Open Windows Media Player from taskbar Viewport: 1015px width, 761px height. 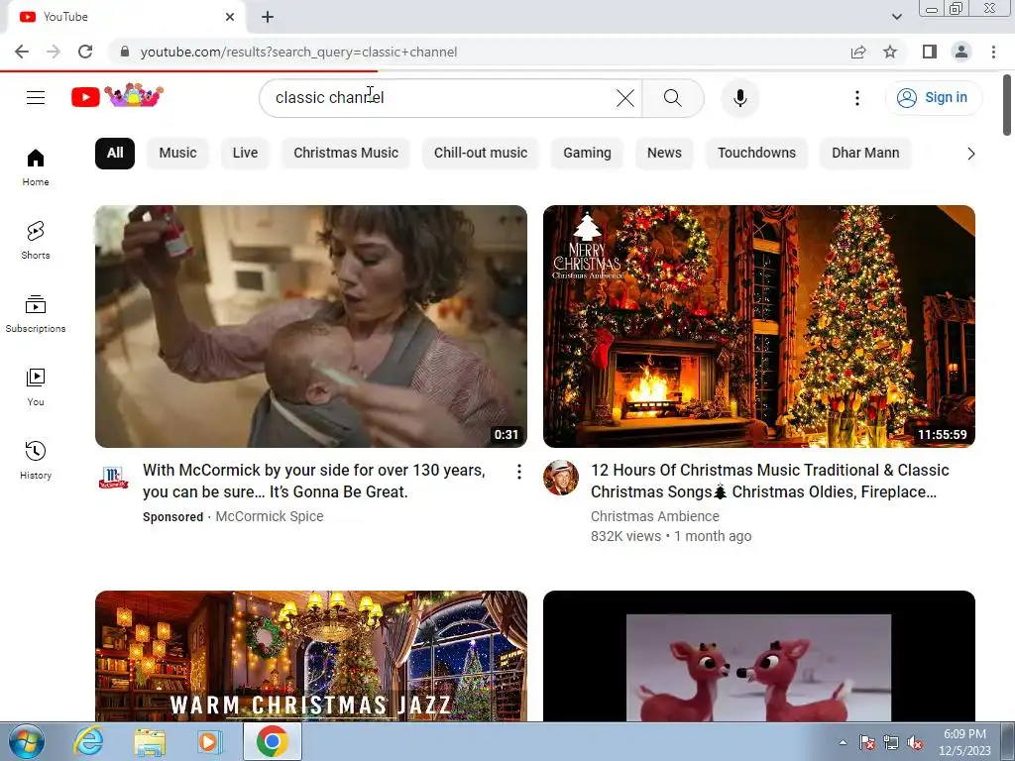[209, 741]
